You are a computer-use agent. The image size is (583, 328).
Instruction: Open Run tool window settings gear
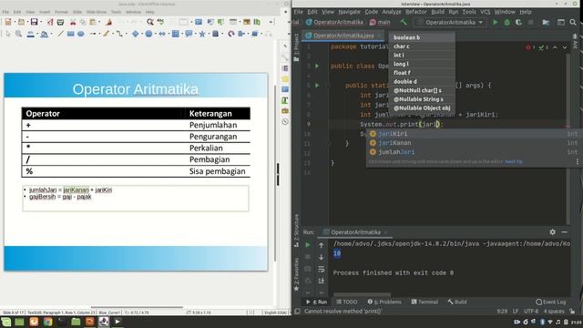553,231
